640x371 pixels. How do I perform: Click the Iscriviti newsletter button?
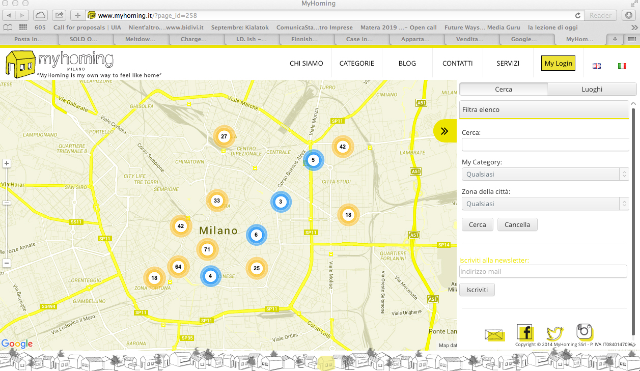click(477, 290)
